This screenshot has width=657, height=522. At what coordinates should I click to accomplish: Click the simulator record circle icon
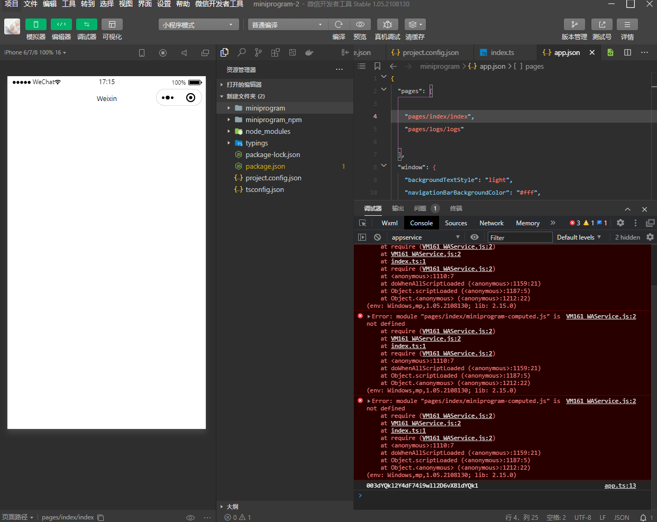(163, 52)
